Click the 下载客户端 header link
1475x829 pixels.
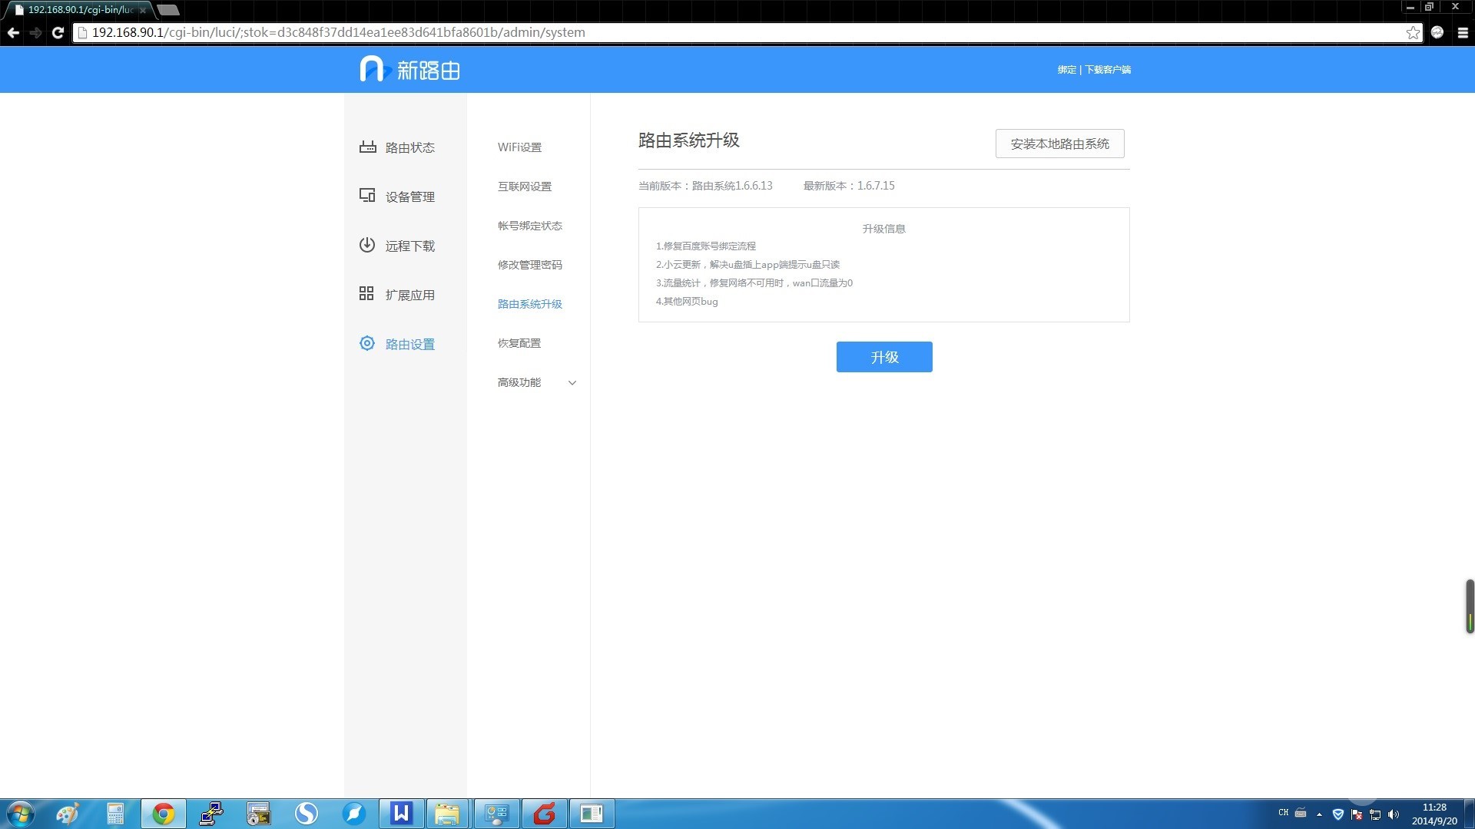point(1108,70)
